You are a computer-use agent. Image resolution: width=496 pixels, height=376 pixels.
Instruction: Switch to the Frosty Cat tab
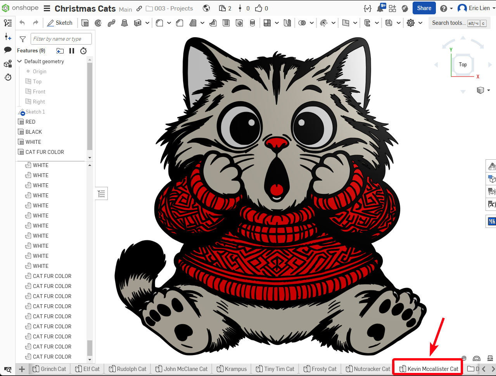320,369
